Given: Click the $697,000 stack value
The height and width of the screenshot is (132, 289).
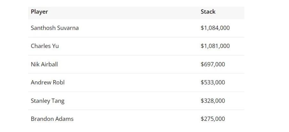Looking at the screenshot, I should (213, 64).
